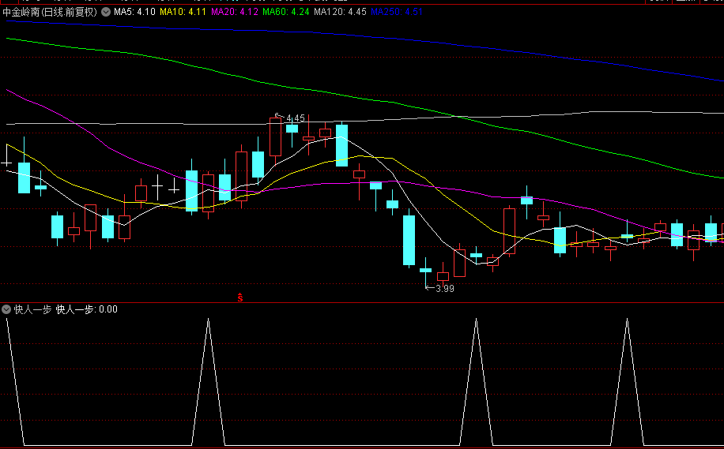This screenshot has height=449, width=724.
Task: Expand the 快人一步 indicator panel menu
Action: click(6, 309)
